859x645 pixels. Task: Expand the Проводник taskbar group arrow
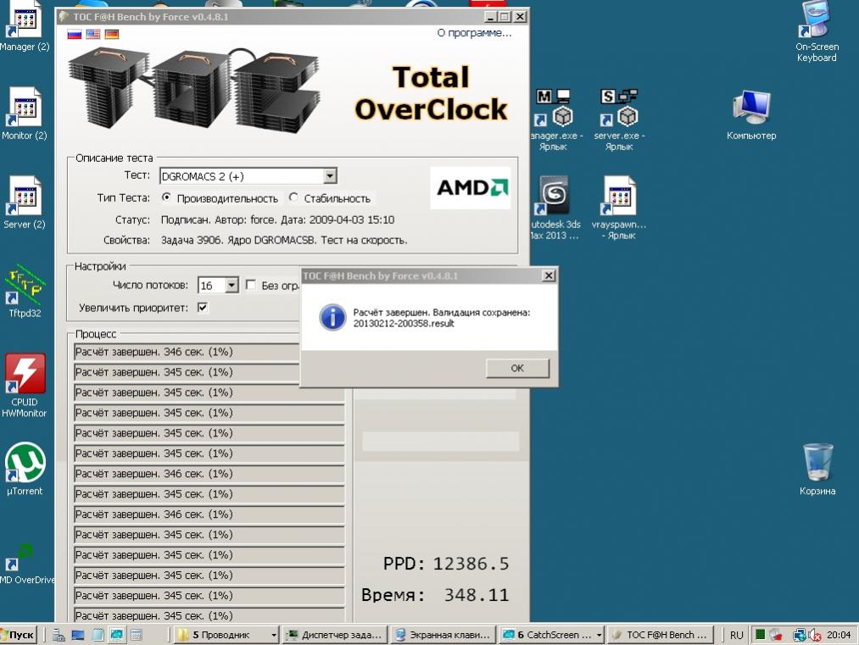coord(273,635)
